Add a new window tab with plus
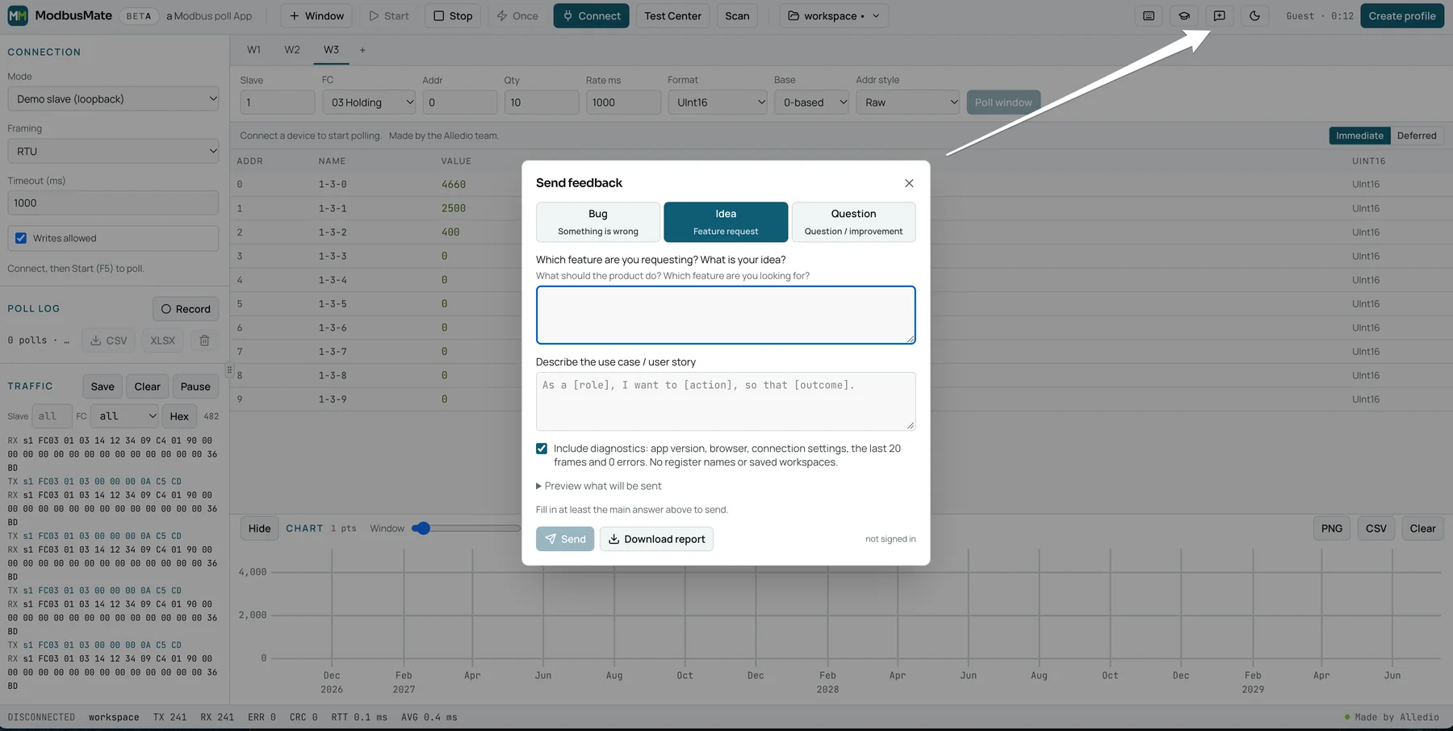Image resolution: width=1453 pixels, height=731 pixels. 362,50
